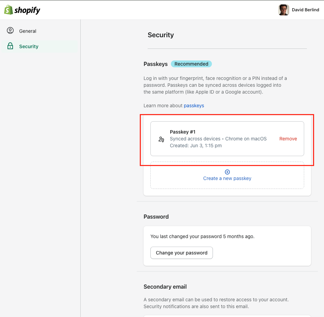Click the General person-circle icon in sidebar
The width and height of the screenshot is (324, 317).
(10, 31)
